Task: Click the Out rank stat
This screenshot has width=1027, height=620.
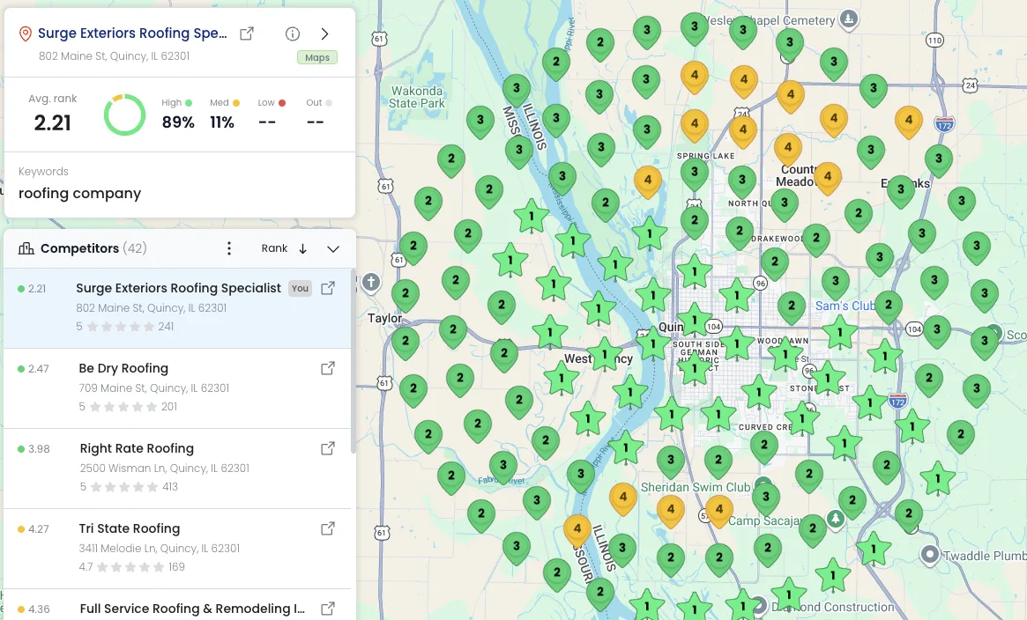Action: (x=318, y=114)
